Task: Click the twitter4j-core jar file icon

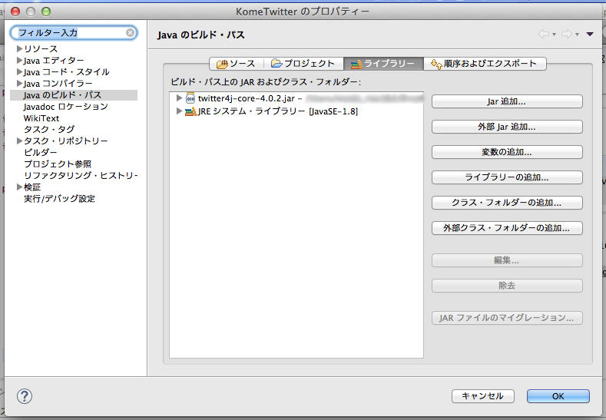Action: pos(190,98)
